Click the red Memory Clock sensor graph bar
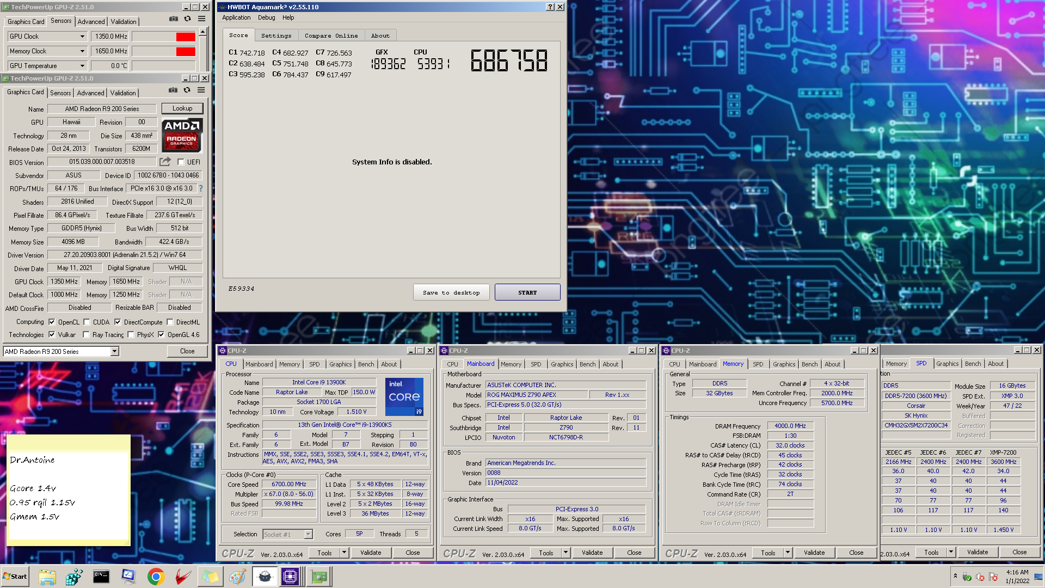Screen dimensions: 1045x588 (x=186, y=52)
